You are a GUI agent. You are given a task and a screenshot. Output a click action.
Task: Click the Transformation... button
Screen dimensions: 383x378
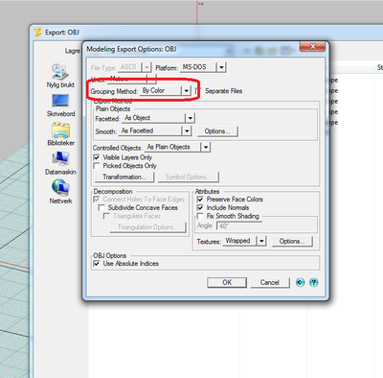point(124,177)
